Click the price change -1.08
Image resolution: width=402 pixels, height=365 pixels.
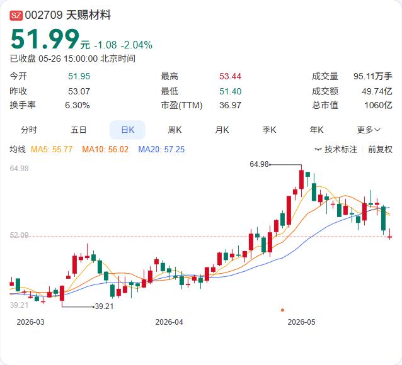pyautogui.click(x=105, y=45)
